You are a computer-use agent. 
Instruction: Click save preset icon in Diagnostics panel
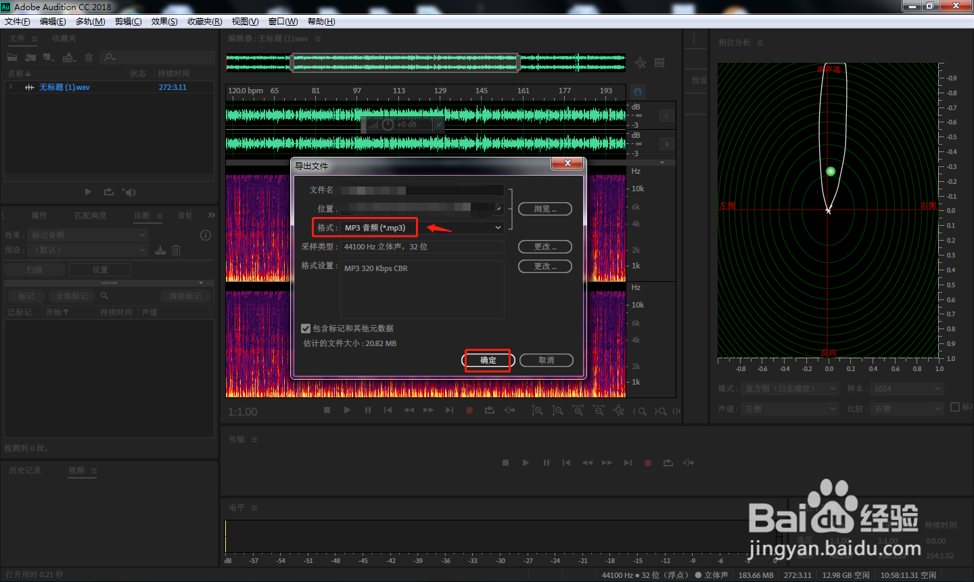click(160, 250)
